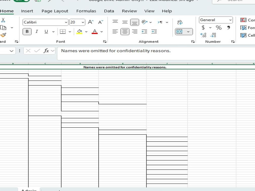Switch to the Page Layout tab
The image size is (255, 191).
pos(55,11)
